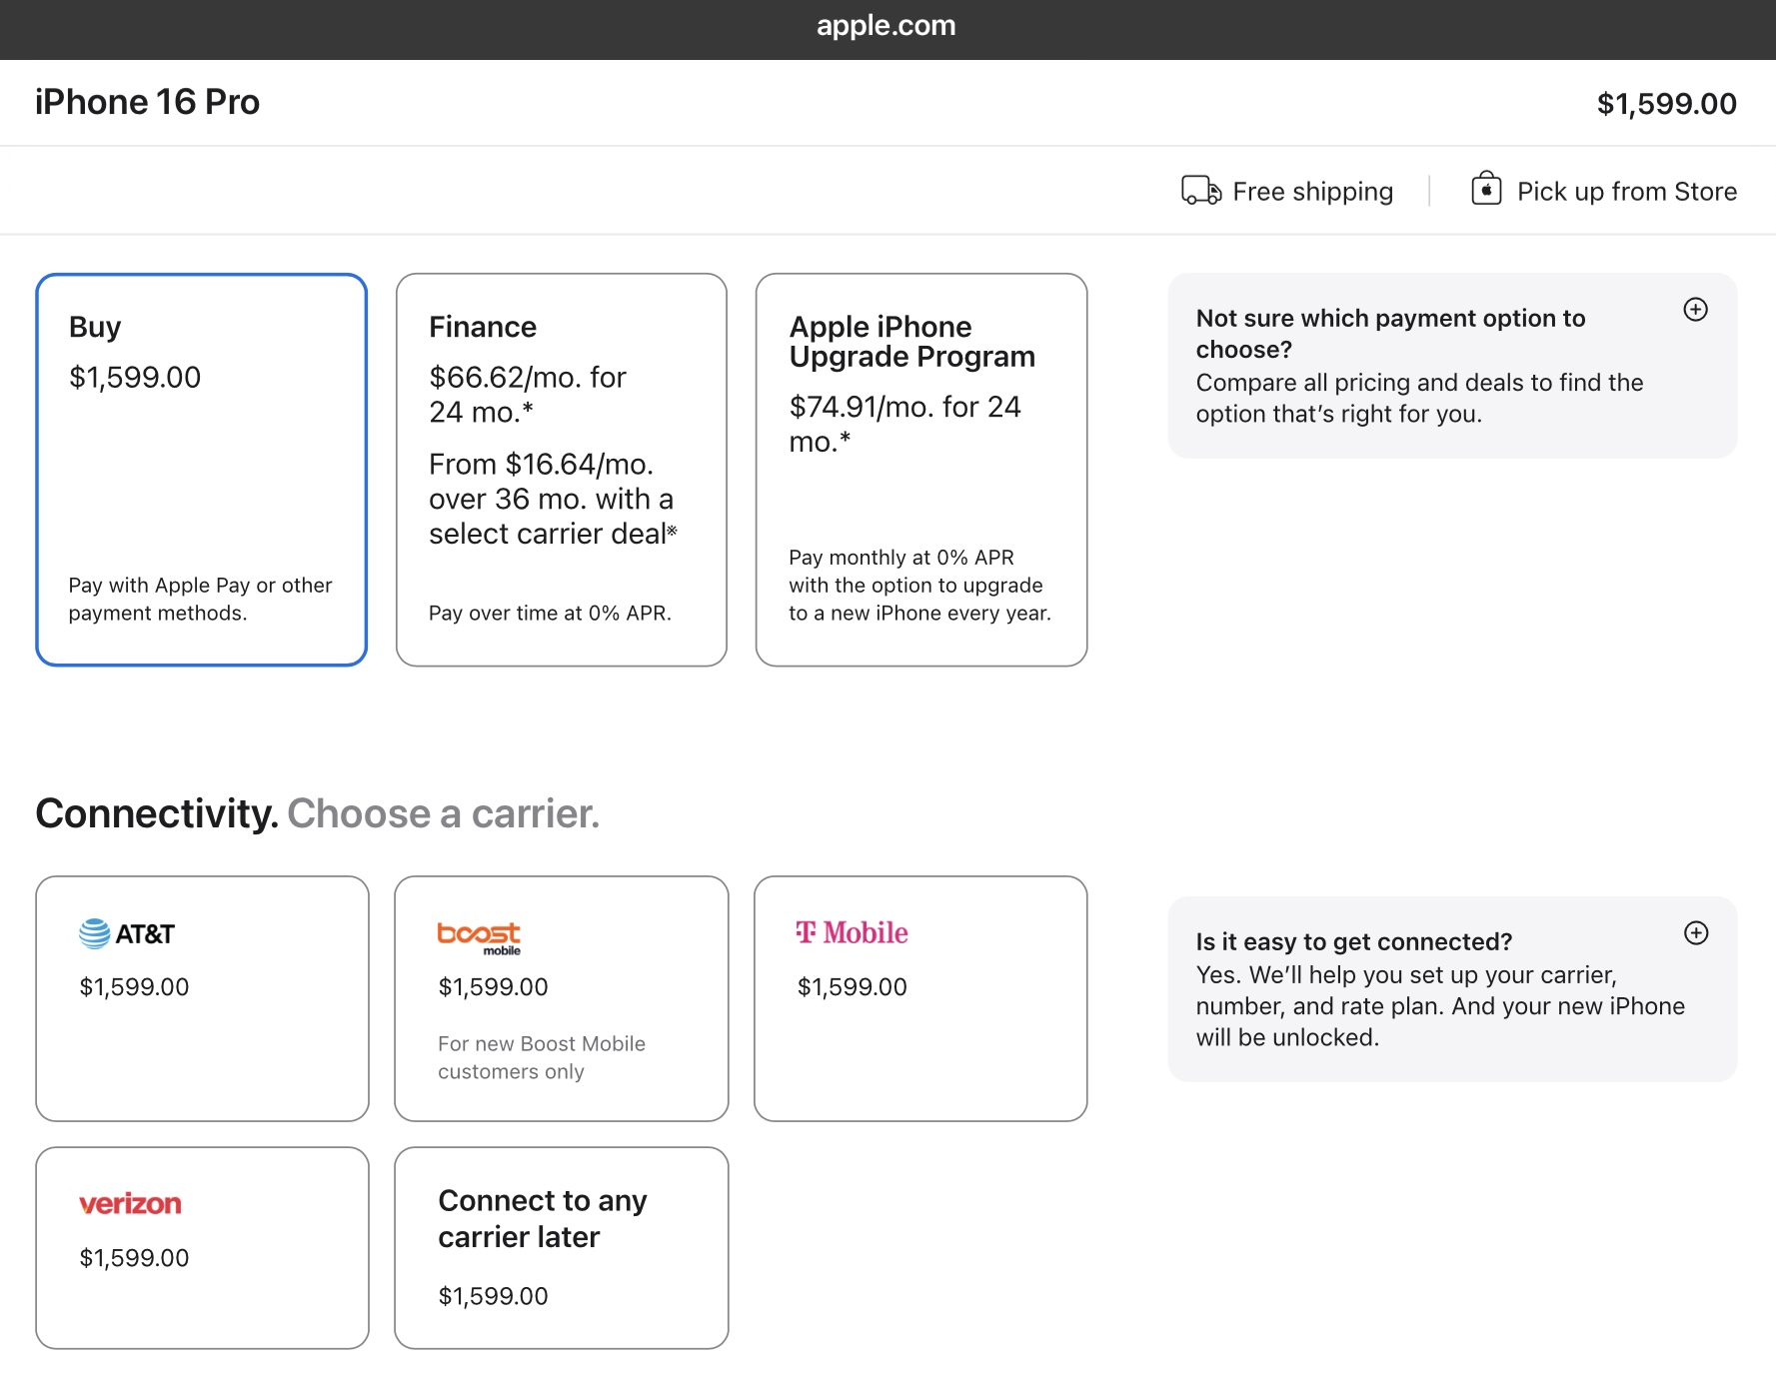This screenshot has height=1385, width=1776.
Task: Choose Connect to any carrier later
Action: 561,1247
